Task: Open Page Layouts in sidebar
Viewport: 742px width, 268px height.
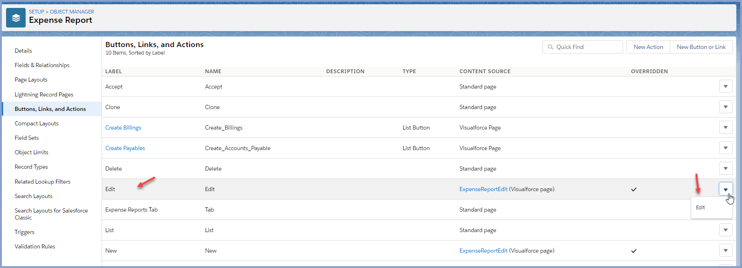Action: coord(31,80)
